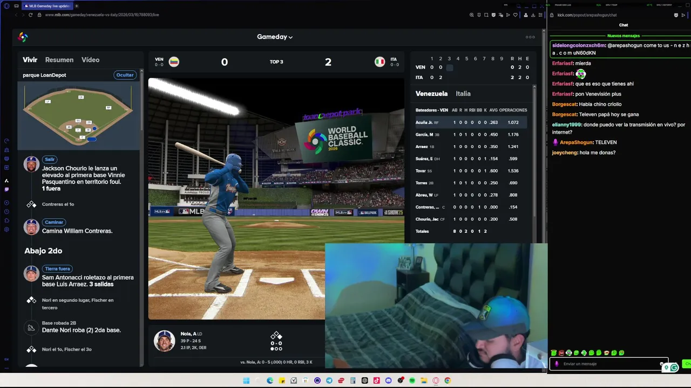
Task: Switch to the Vídeo tab
Action: pyautogui.click(x=90, y=60)
